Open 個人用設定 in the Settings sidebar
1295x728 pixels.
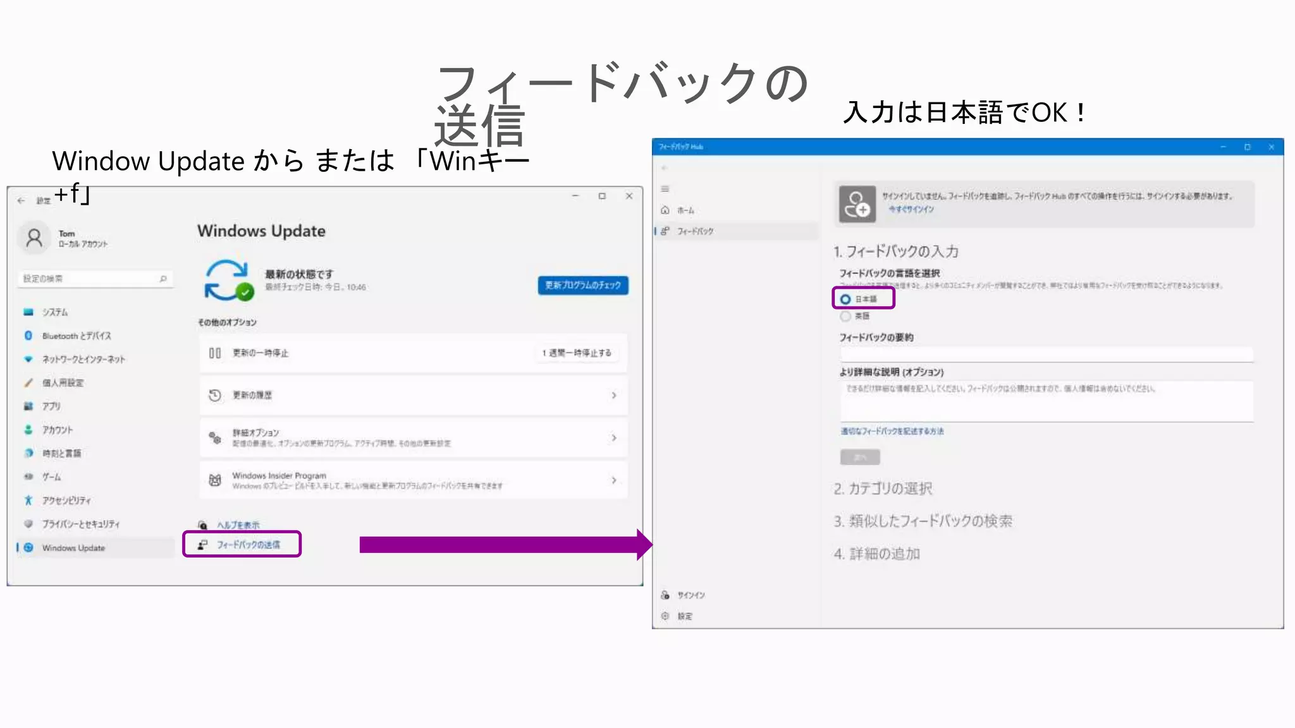tap(62, 382)
